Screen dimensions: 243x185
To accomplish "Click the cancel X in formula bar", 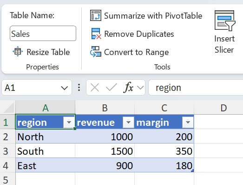I will pyautogui.click(x=95, y=88).
